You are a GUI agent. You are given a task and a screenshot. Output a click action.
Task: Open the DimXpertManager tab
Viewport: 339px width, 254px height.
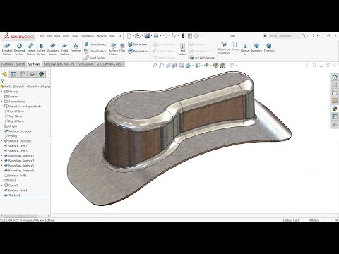coord(32,74)
